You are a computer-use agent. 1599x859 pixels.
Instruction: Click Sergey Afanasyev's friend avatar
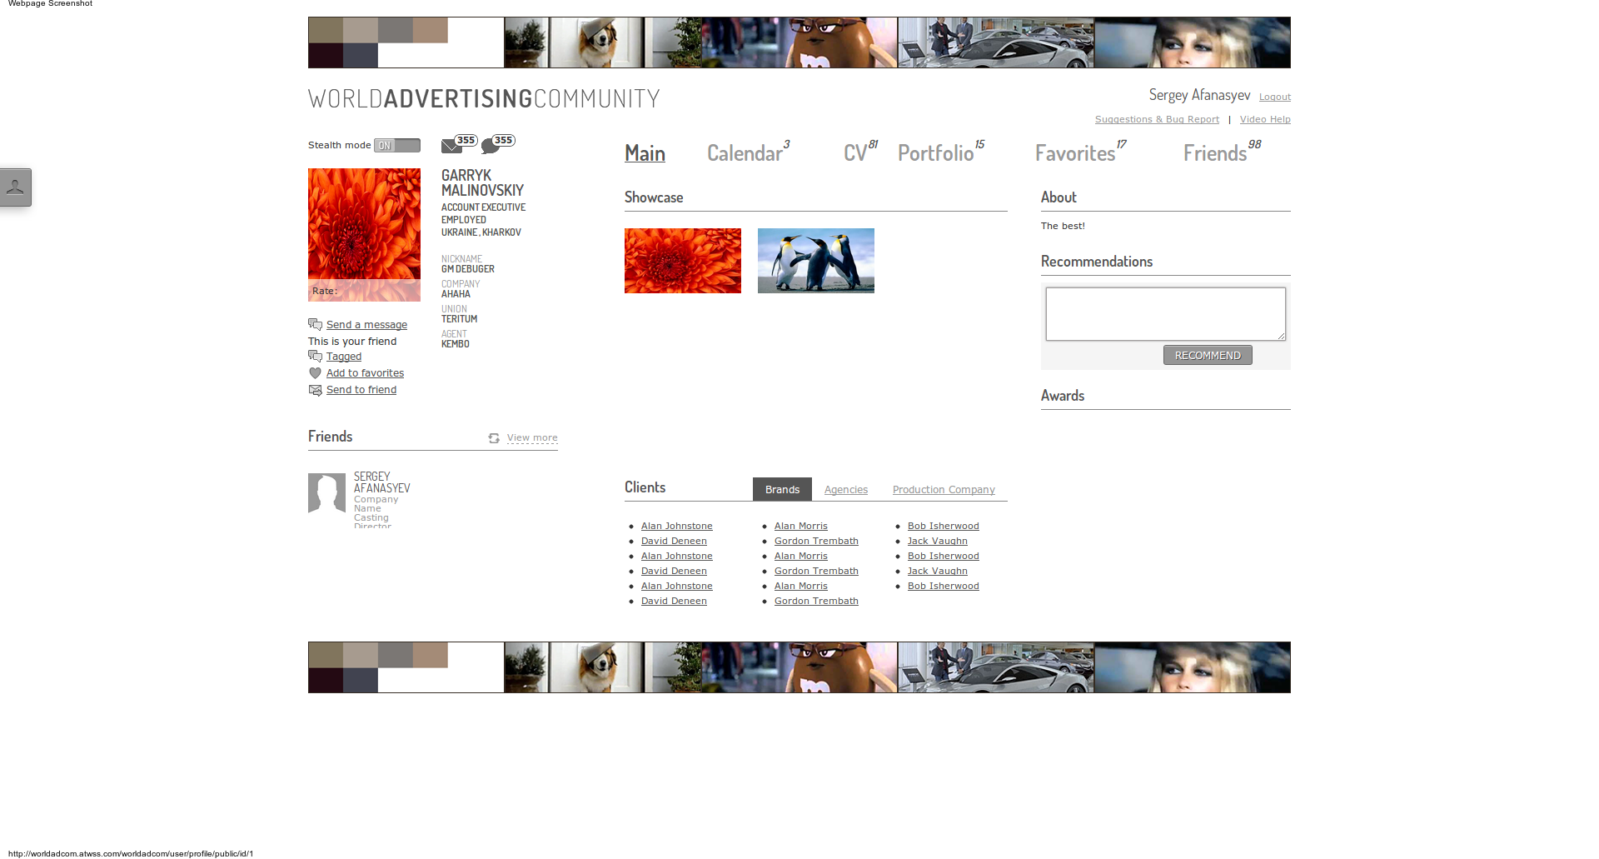(x=326, y=493)
